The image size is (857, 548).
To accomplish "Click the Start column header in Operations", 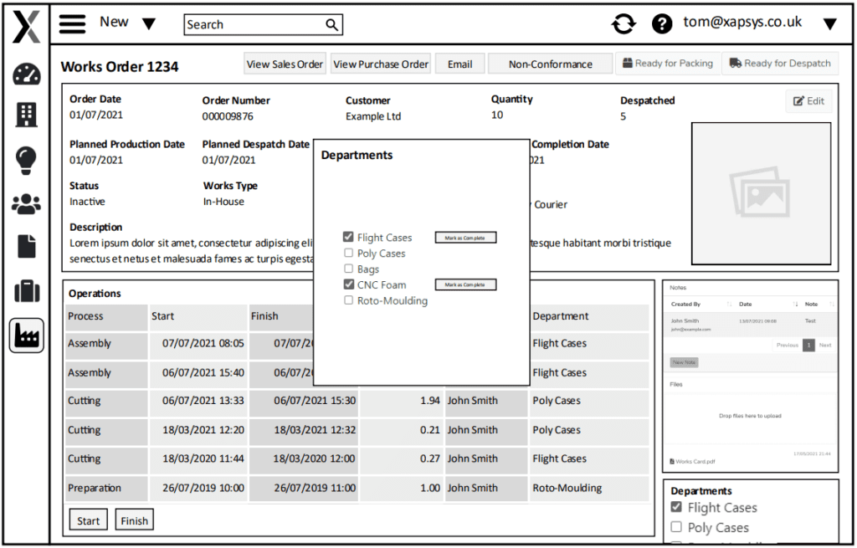I will 198,317.
